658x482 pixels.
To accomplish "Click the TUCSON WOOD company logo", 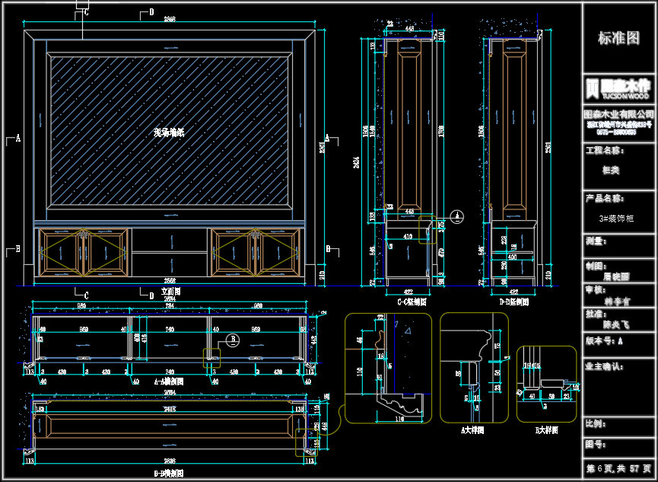I will [618, 89].
